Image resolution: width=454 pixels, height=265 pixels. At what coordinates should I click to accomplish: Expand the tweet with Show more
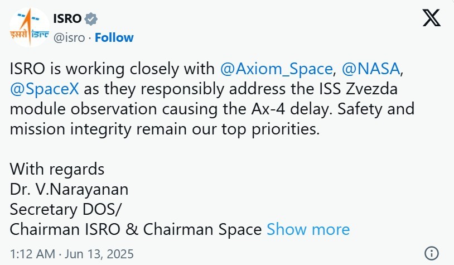point(308,229)
